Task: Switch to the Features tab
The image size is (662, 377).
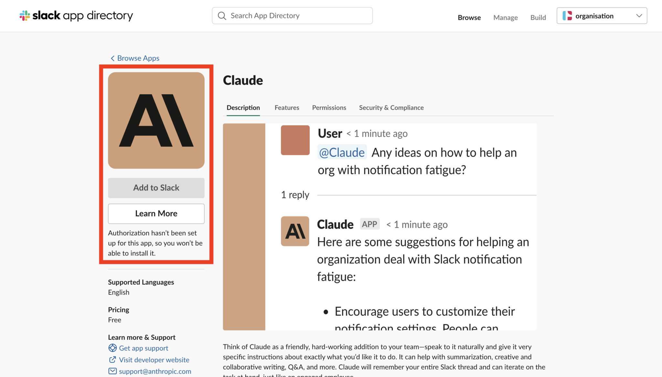Action: [287, 108]
